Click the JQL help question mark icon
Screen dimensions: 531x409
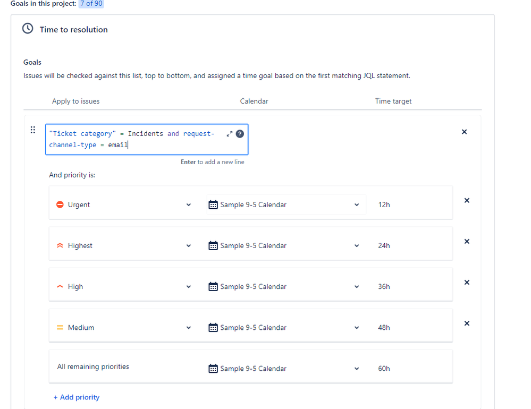[x=240, y=134]
